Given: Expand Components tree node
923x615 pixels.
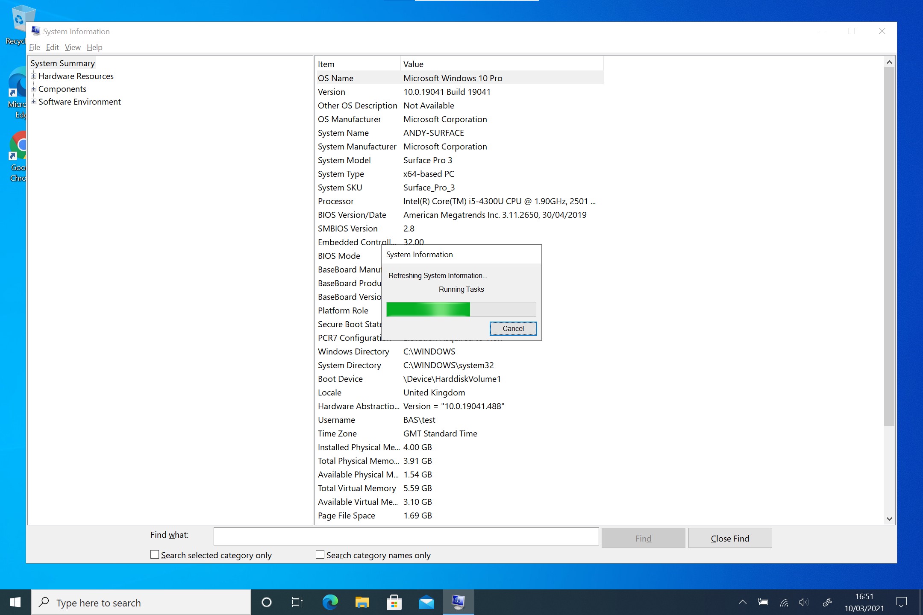Looking at the screenshot, I should tap(34, 89).
